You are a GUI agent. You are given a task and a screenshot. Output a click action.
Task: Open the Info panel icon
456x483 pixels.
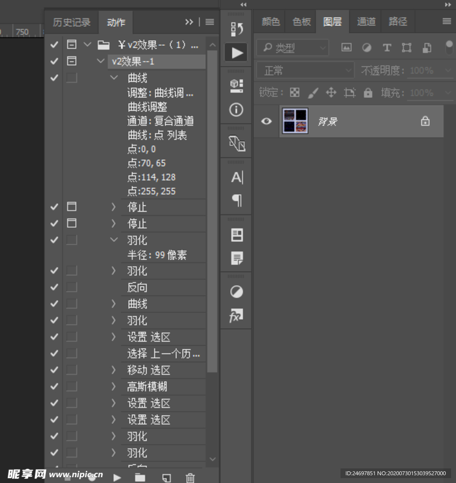pyautogui.click(x=236, y=110)
